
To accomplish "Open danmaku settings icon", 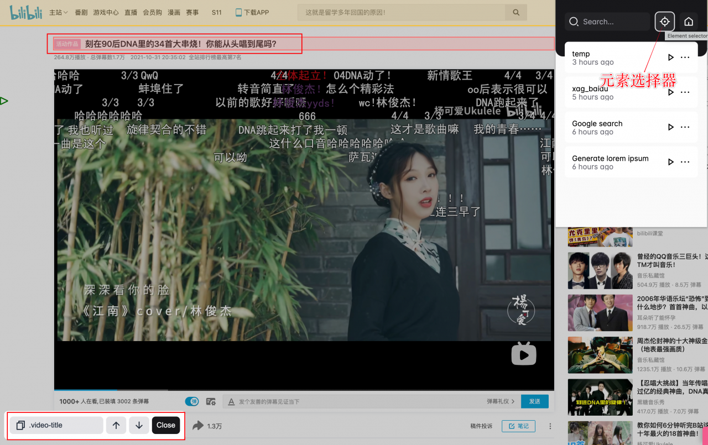I will click(211, 401).
